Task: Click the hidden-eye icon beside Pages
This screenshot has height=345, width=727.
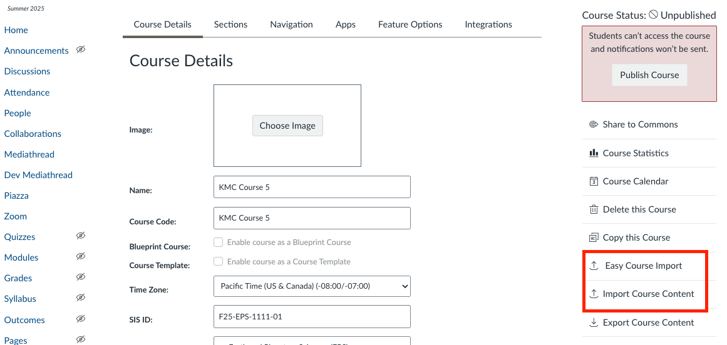Action: click(81, 340)
